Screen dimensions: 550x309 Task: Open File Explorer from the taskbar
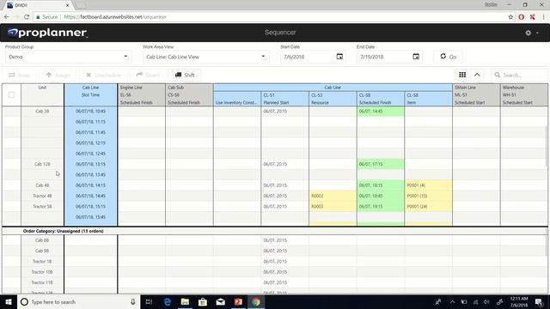click(185, 301)
